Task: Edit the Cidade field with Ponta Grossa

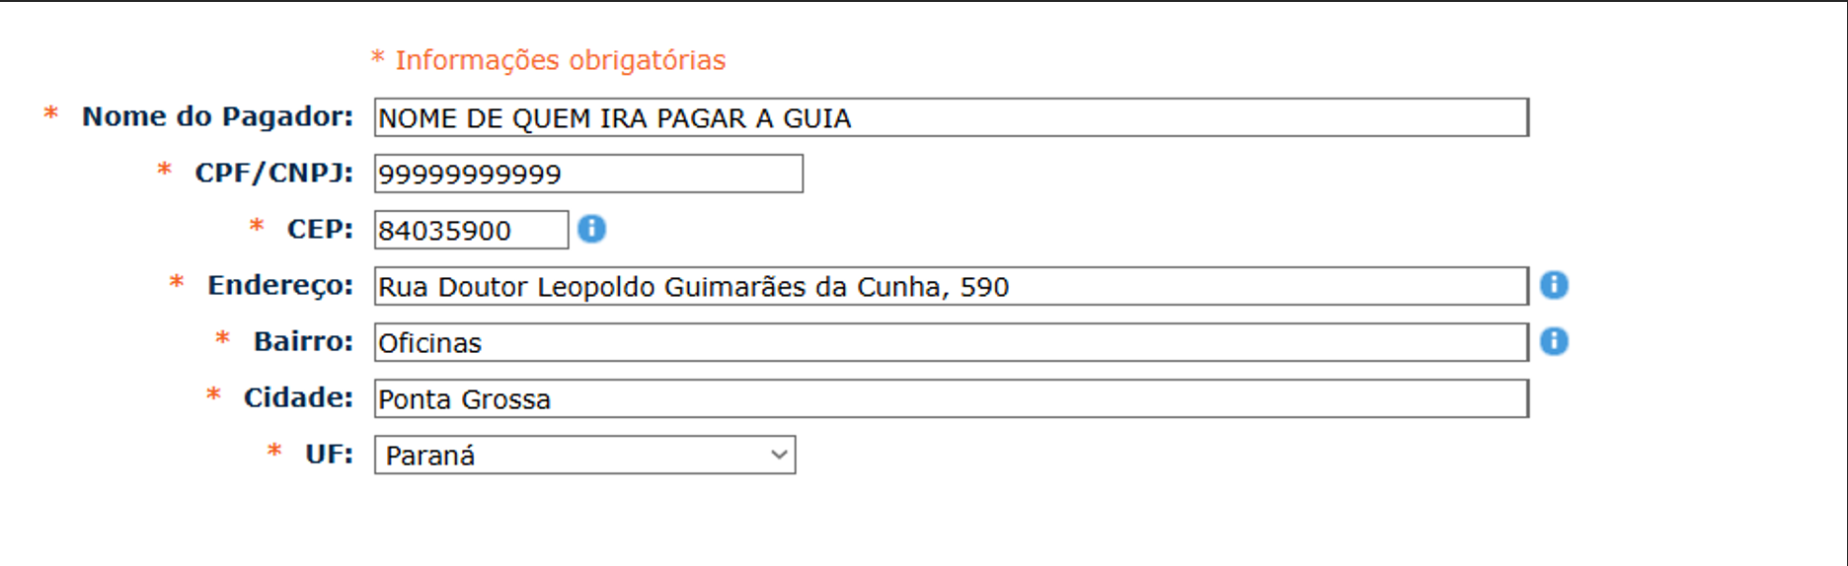Action: (951, 398)
